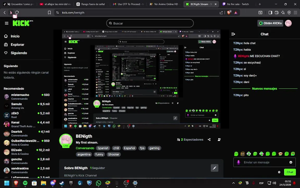300x188 pixels.
Task: Open ElZeein recommended channel
Action: pos(26,152)
